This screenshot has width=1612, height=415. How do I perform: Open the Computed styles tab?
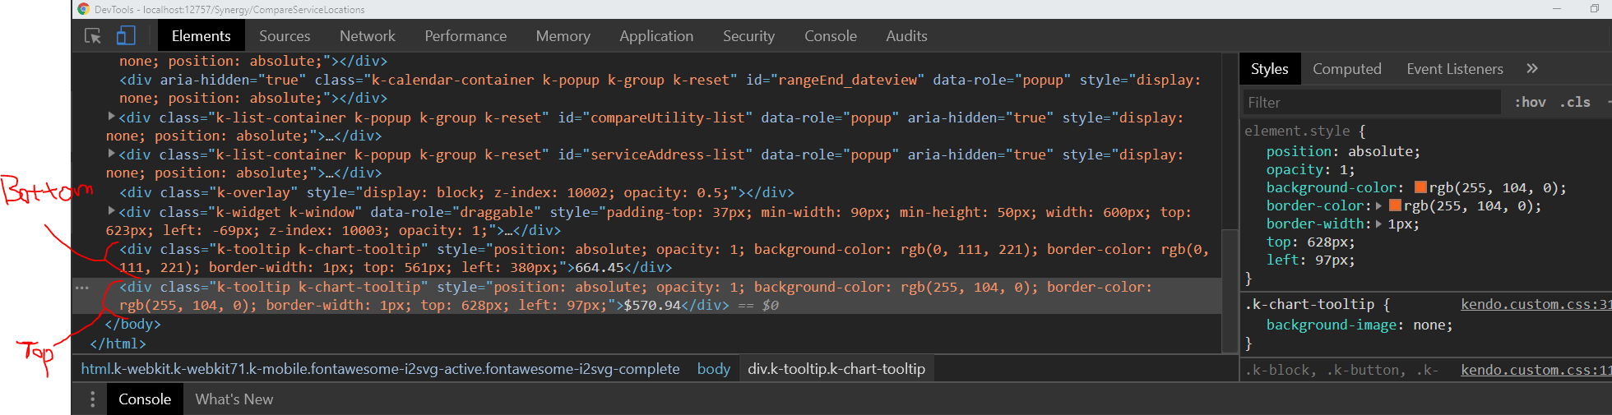click(x=1346, y=69)
